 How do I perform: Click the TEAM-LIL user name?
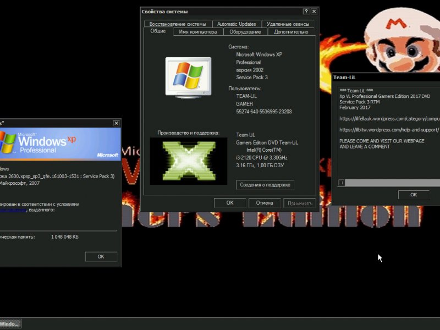[246, 96]
